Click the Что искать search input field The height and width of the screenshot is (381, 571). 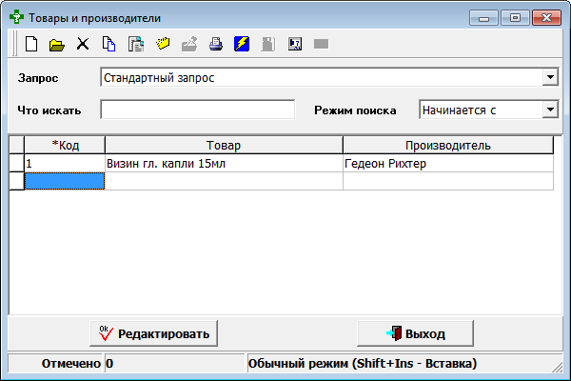tap(197, 110)
